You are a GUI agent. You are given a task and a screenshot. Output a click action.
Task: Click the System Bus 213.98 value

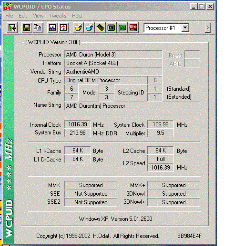click(x=78, y=133)
